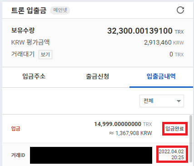Screen dimensions: 194x166
Task: Click the KRW 평가금액 label
Action: (x=30, y=42)
